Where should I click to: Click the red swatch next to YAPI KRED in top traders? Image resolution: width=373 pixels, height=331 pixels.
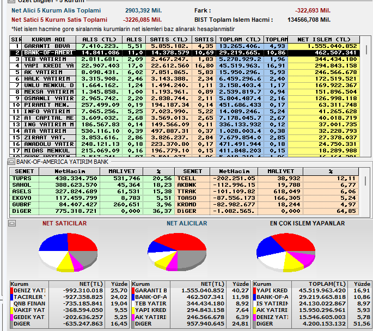(x=254, y=291)
